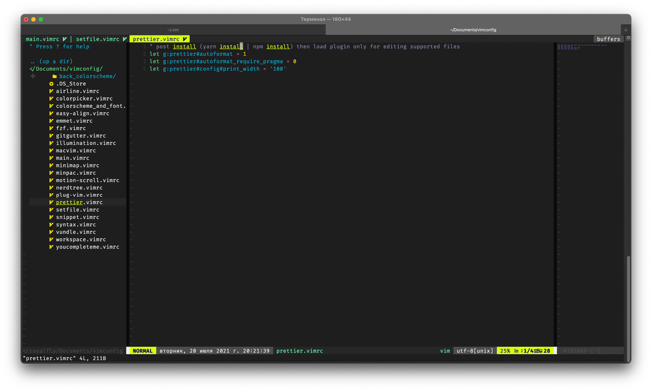Expand back_colorscheme folder with the plus sign
Image resolution: width=652 pixels, height=391 pixels.
click(x=33, y=77)
